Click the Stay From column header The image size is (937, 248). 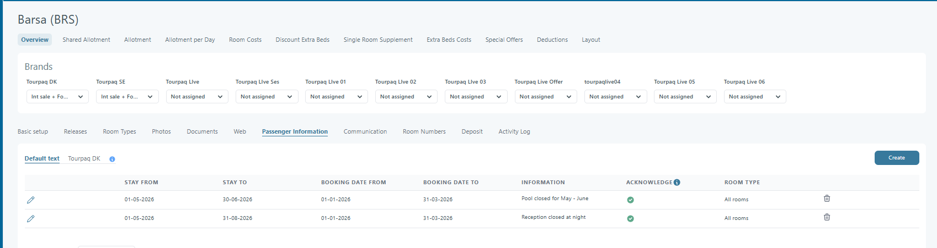pos(141,183)
